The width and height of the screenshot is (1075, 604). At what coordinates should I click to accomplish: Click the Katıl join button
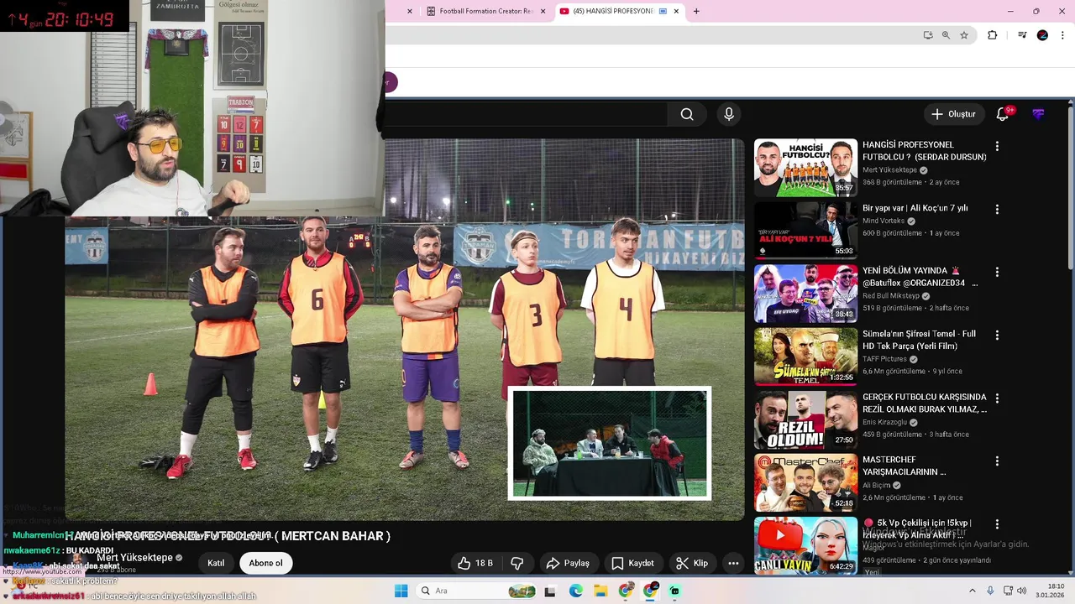216,563
